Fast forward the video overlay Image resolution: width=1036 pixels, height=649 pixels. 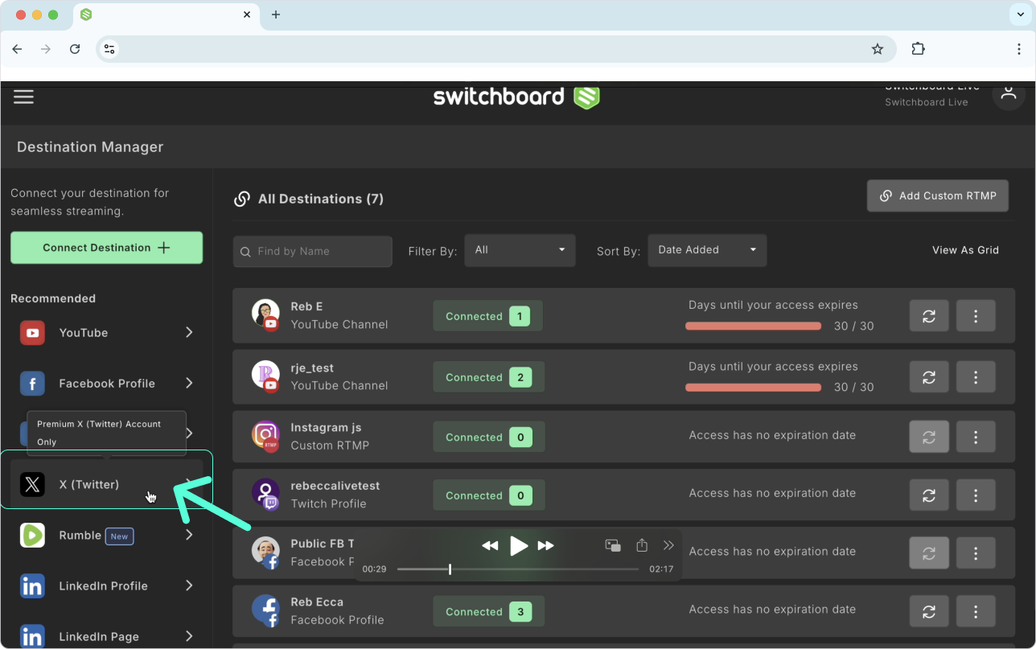tap(546, 546)
